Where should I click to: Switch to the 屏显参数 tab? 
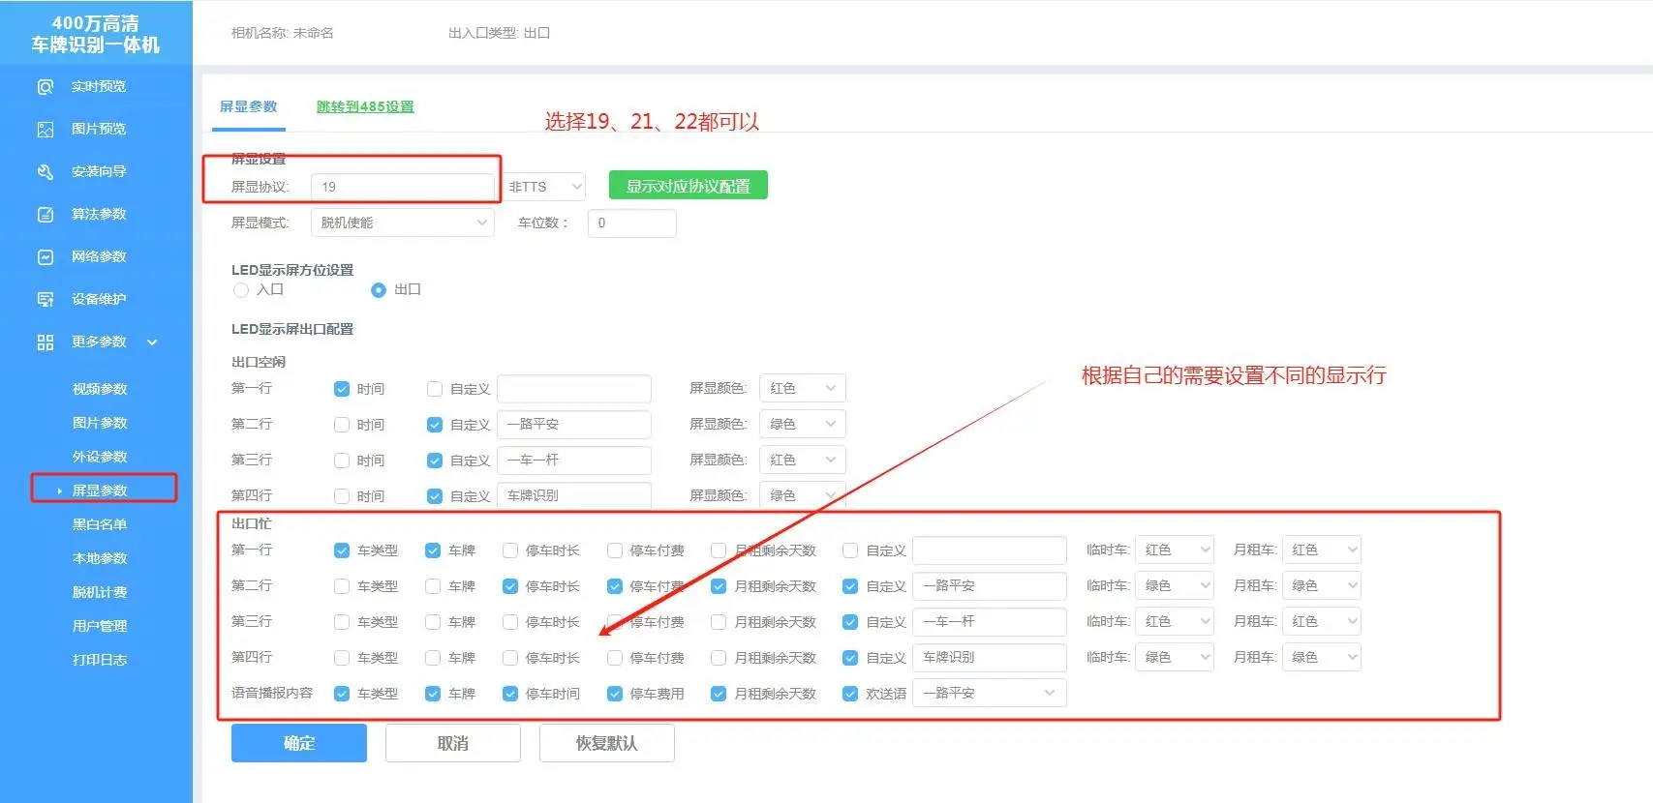249,106
